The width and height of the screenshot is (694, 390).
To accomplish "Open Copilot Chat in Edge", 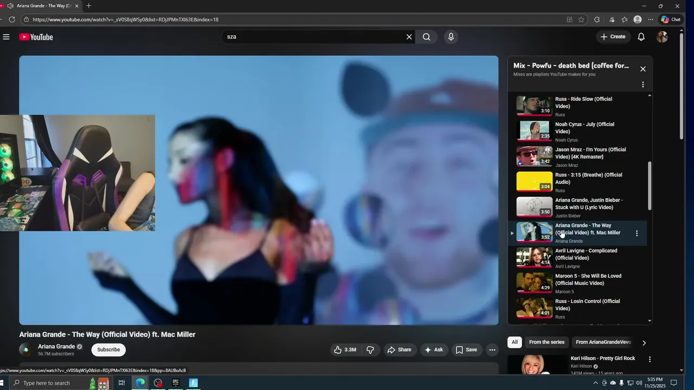I will (671, 19).
